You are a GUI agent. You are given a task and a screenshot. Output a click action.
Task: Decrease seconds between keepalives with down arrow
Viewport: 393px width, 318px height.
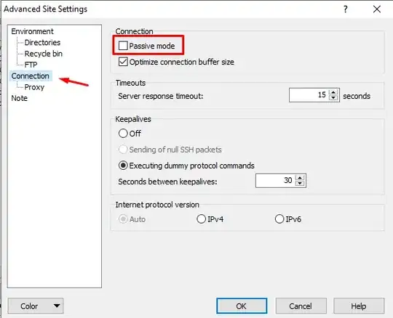click(x=300, y=183)
